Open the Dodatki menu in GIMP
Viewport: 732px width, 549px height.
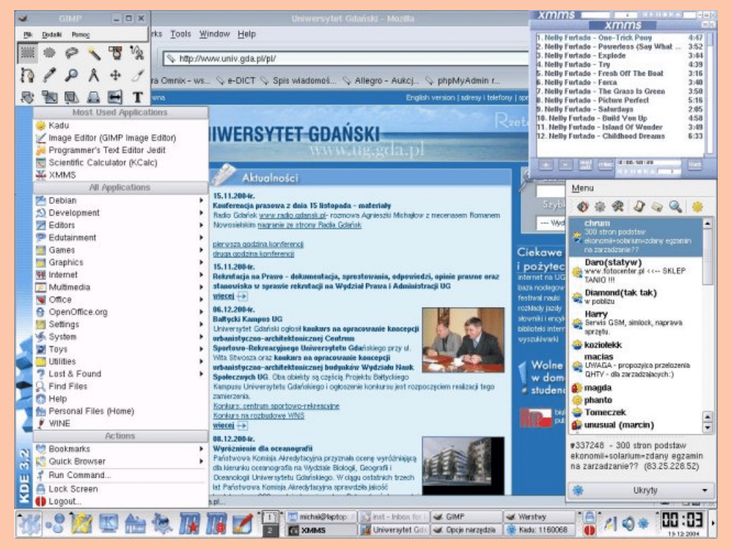pyautogui.click(x=52, y=35)
